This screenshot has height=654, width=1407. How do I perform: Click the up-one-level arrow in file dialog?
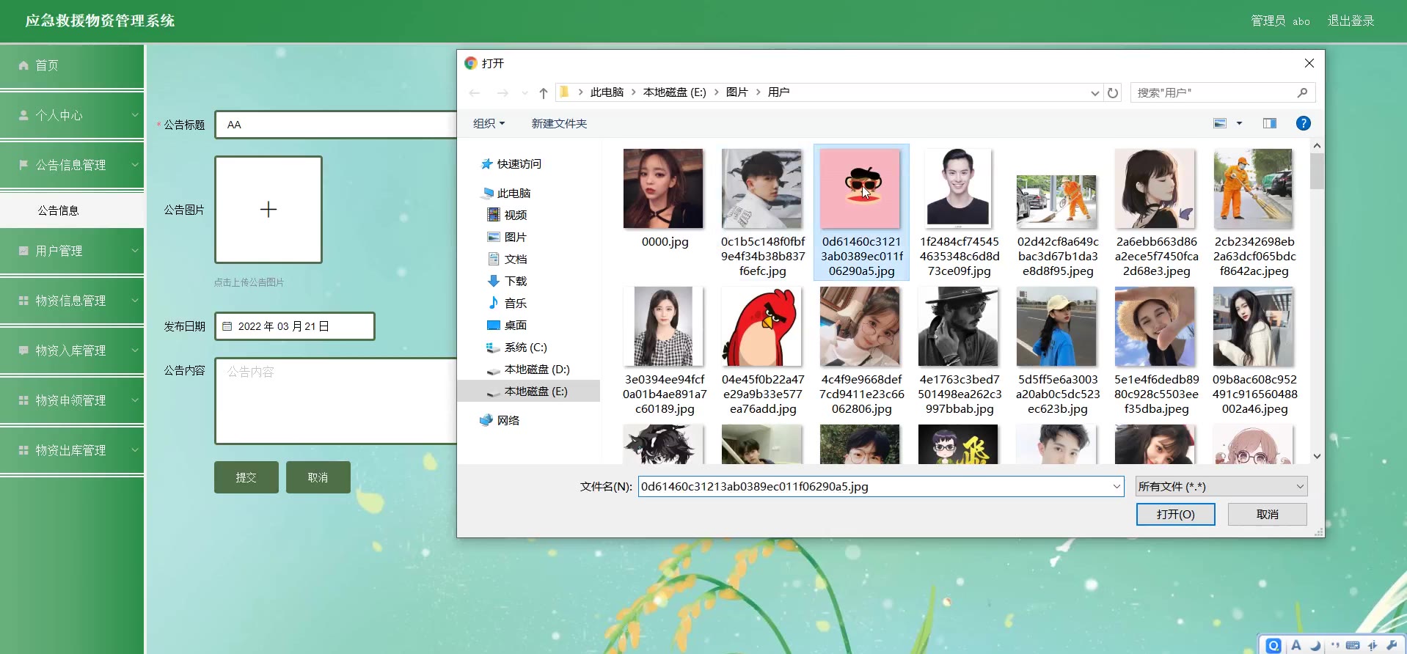point(543,93)
